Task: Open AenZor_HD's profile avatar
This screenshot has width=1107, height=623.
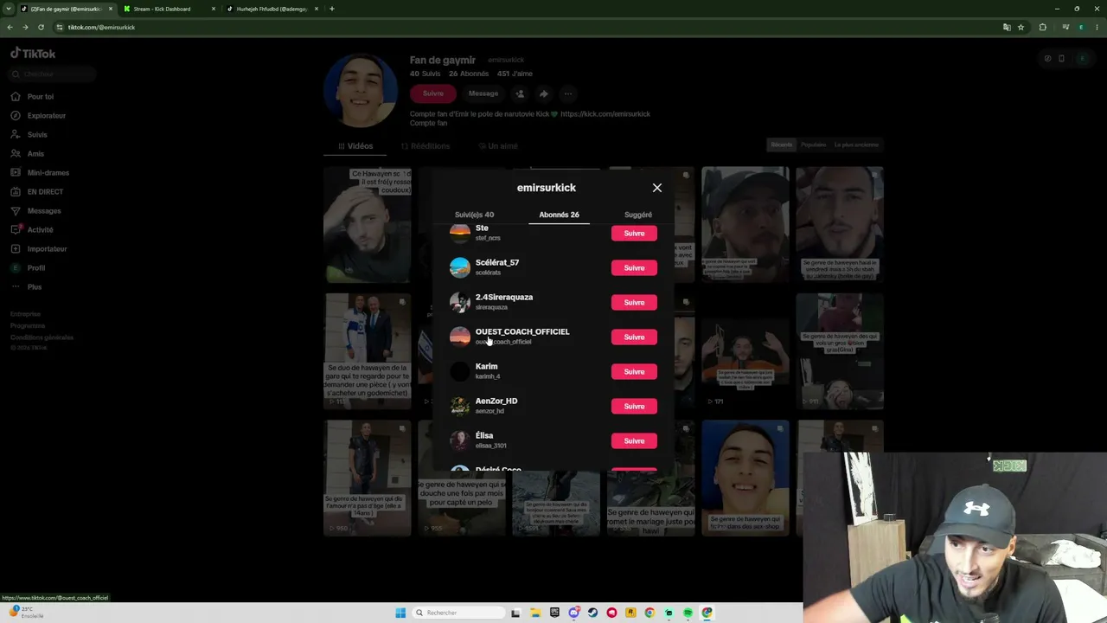Action: coord(460,406)
